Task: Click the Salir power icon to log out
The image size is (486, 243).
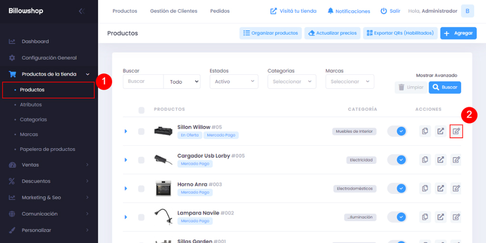Action: (x=384, y=11)
